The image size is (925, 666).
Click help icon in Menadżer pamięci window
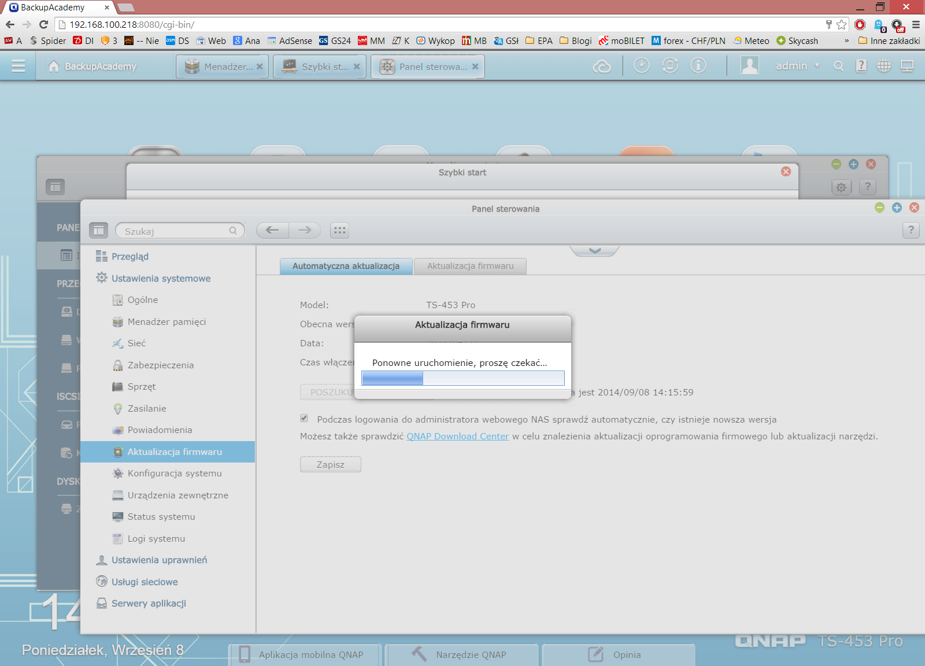coord(868,187)
